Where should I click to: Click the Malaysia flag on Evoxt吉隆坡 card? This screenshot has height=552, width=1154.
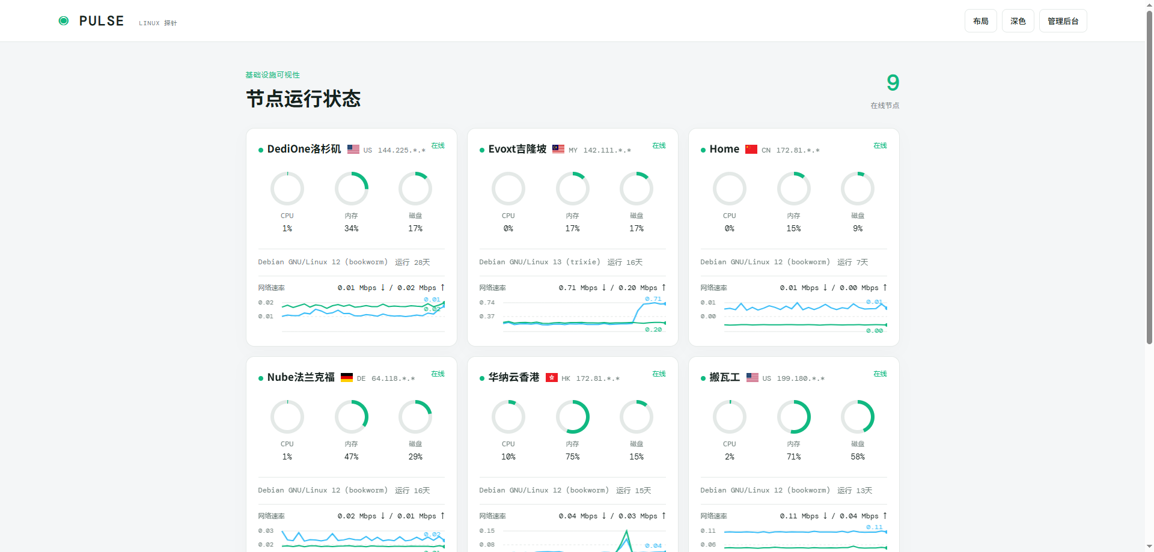pos(558,149)
